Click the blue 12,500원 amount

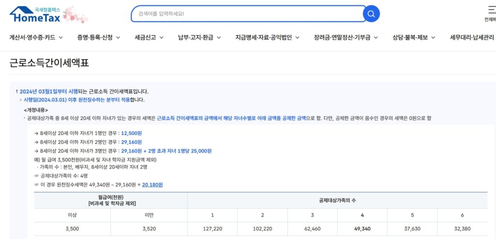coord(131,133)
